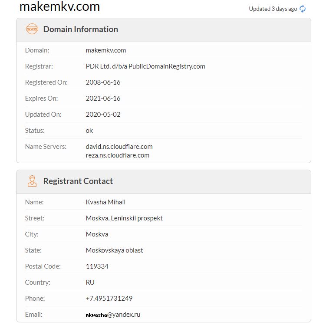The height and width of the screenshot is (325, 313).
Task: Click the state value Moskovskaya oblast
Action: coord(115,250)
